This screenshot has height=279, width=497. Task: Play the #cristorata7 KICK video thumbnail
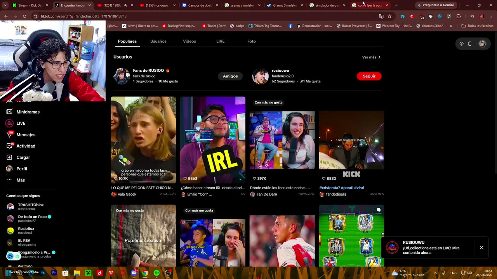[x=351, y=140]
